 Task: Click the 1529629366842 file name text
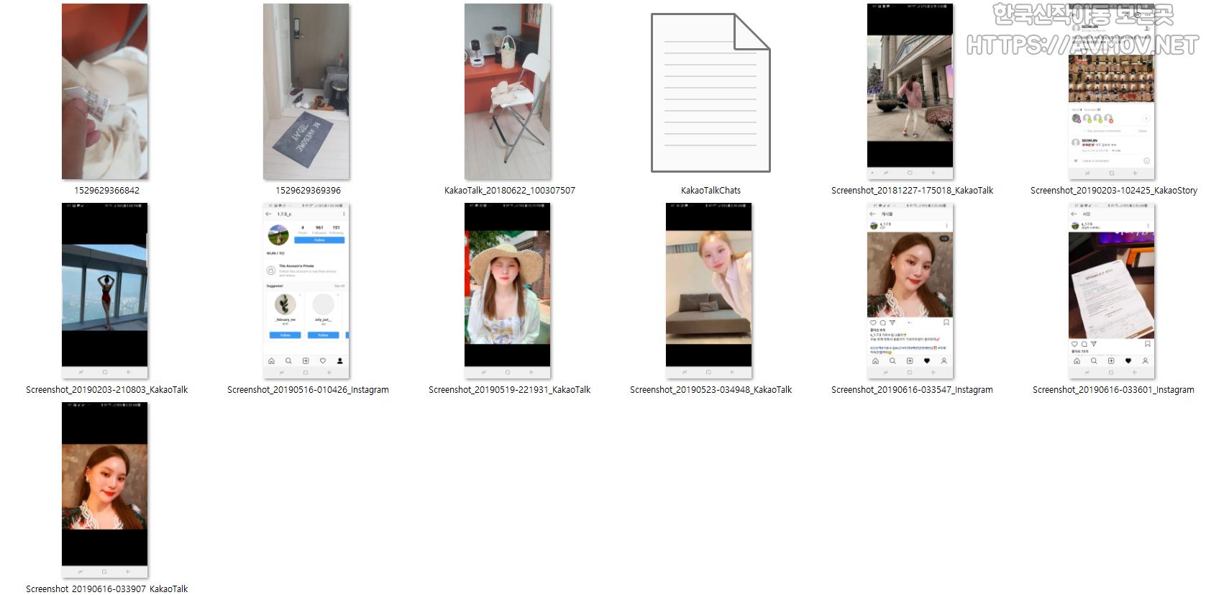tap(107, 191)
